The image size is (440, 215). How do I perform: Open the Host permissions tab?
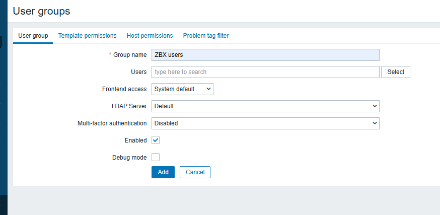pyautogui.click(x=150, y=36)
